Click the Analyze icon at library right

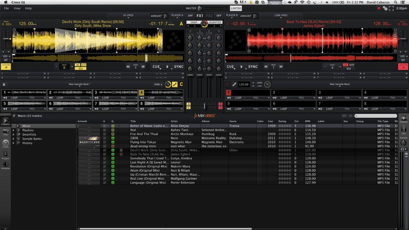point(403,119)
